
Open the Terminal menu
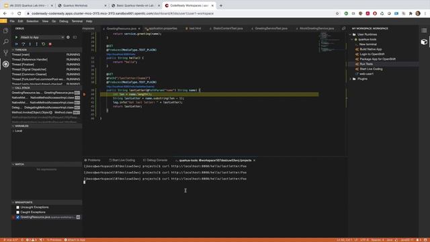click(77, 21)
